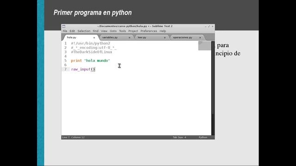This screenshot has height=166, width=296.
Task: Click the #!/usr/bin/python2 shebang line
Action: 91,43
